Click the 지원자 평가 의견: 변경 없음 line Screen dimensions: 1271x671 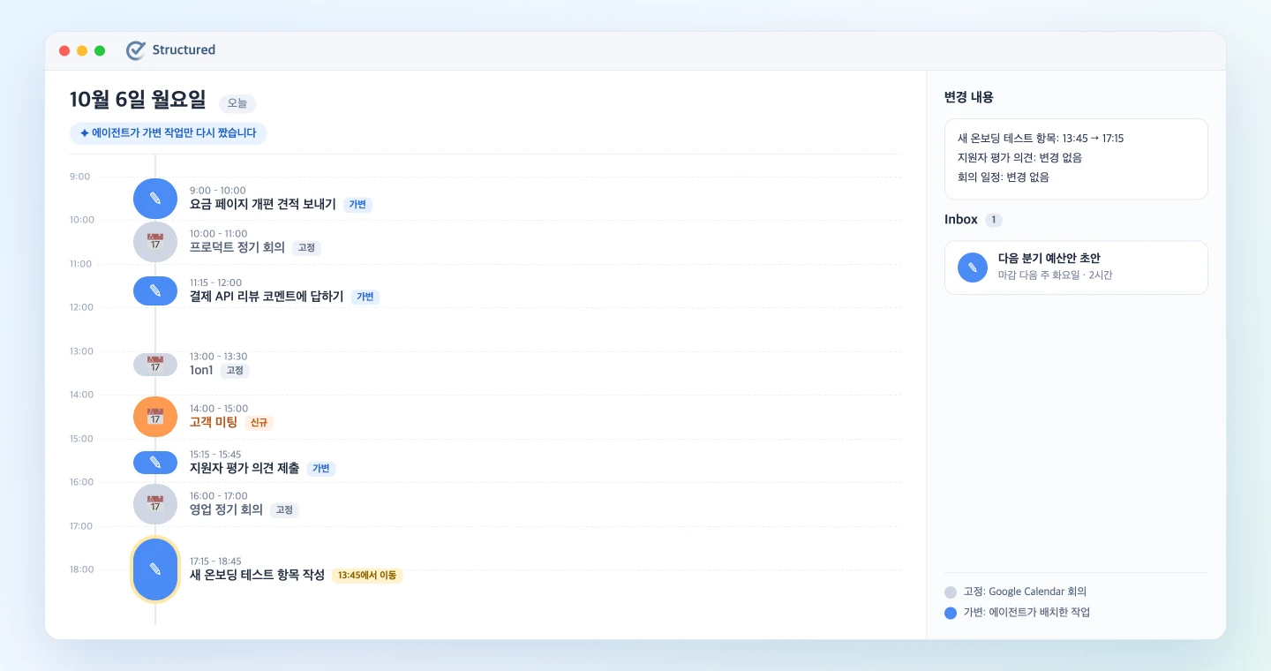[x=1019, y=158]
